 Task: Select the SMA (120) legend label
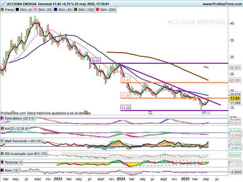click(x=86, y=10)
